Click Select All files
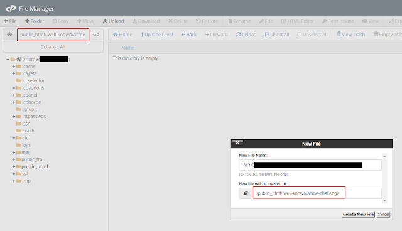Viewport: 402px width, 231px height. (x=277, y=35)
